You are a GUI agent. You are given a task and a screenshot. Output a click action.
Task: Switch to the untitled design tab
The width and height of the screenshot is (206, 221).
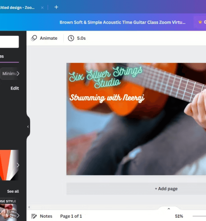(17, 8)
